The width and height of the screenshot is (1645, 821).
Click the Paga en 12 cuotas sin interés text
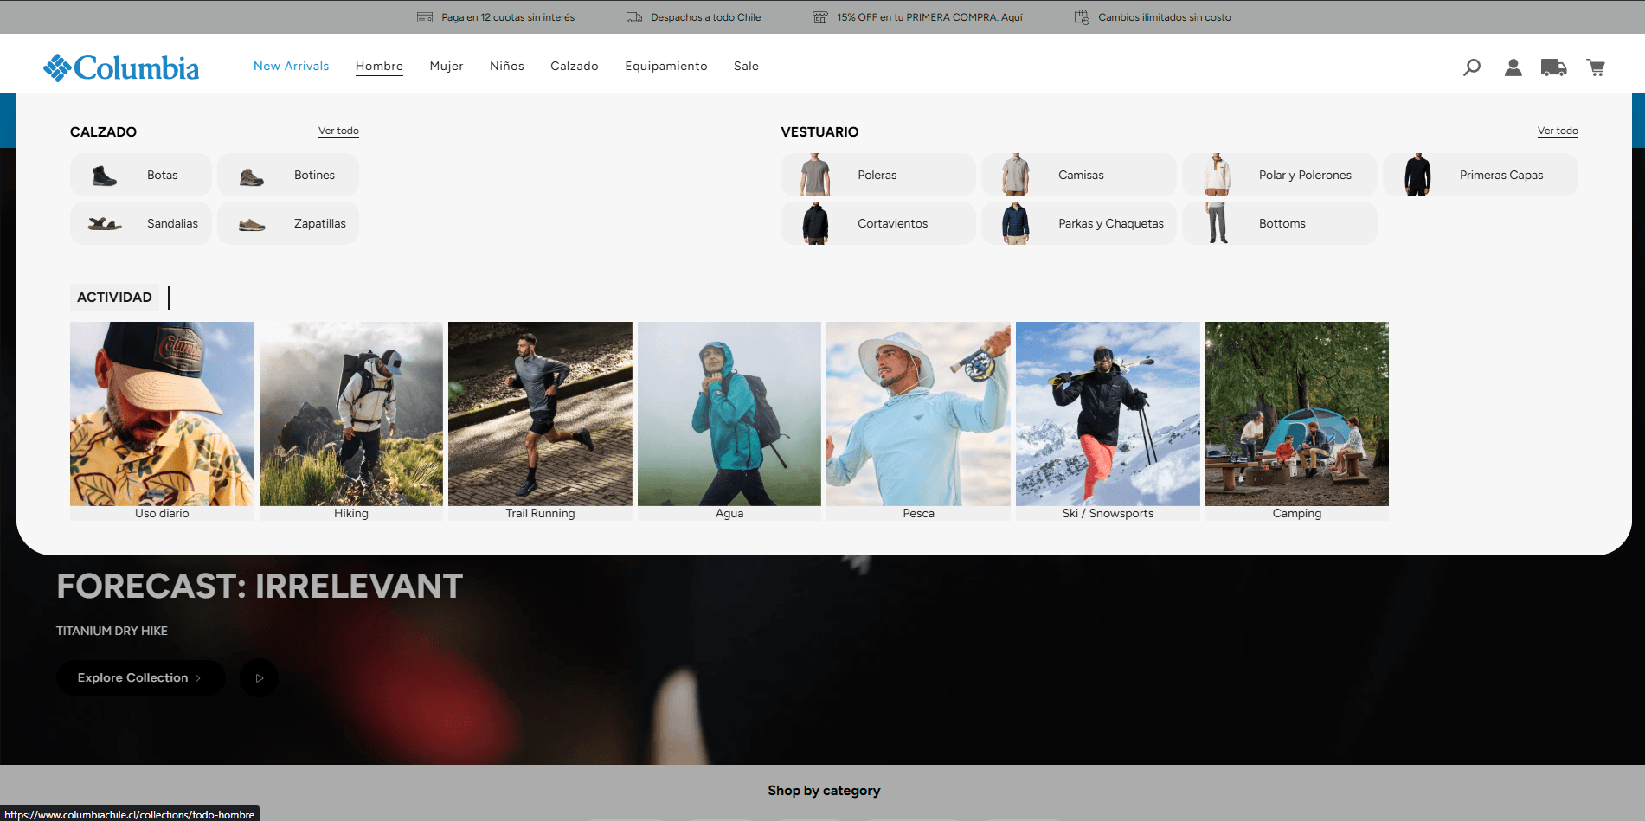point(508,17)
